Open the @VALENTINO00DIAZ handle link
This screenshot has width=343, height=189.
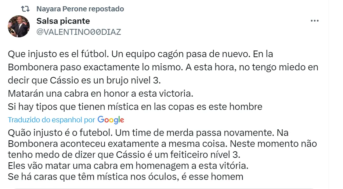pos(79,32)
